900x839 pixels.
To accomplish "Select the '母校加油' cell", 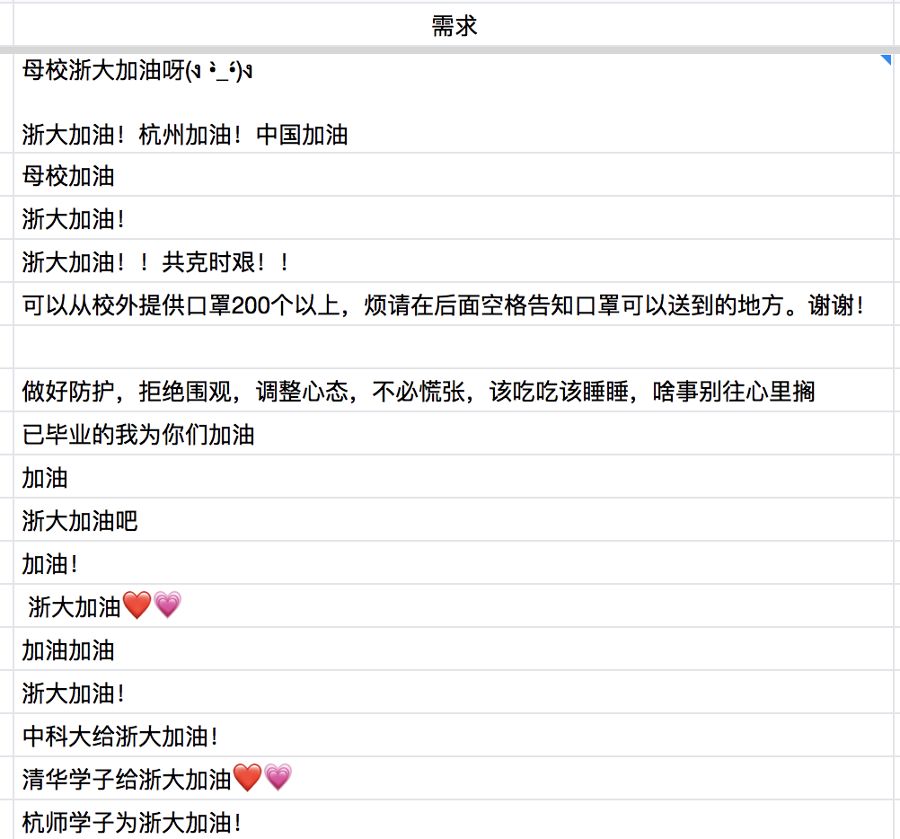I will [454, 175].
